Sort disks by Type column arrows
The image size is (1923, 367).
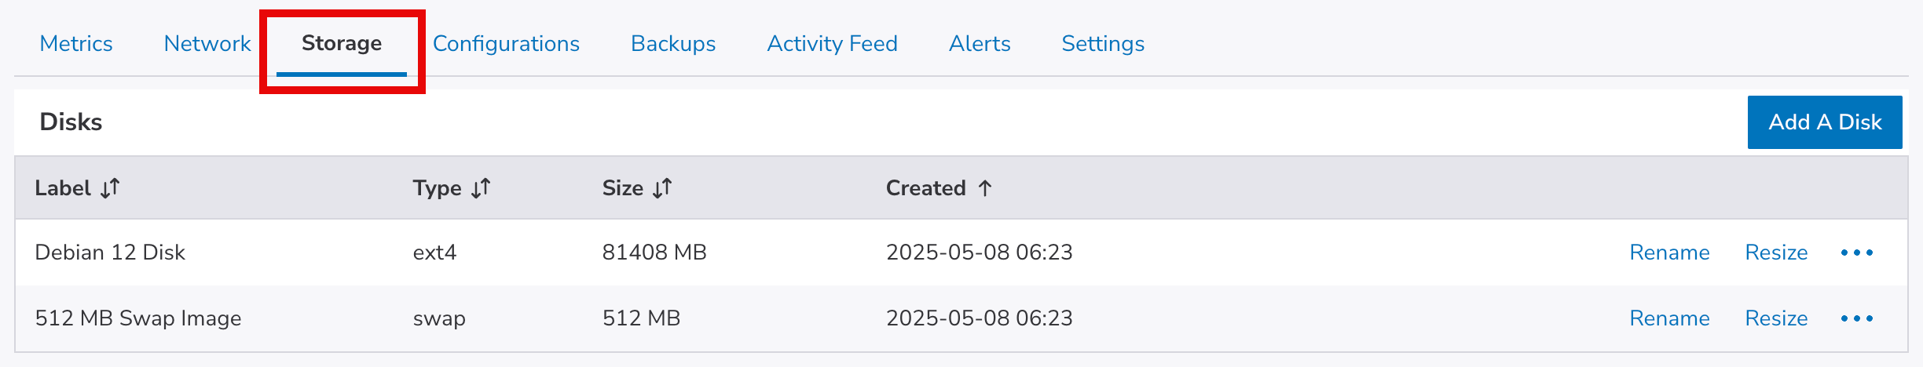481,188
